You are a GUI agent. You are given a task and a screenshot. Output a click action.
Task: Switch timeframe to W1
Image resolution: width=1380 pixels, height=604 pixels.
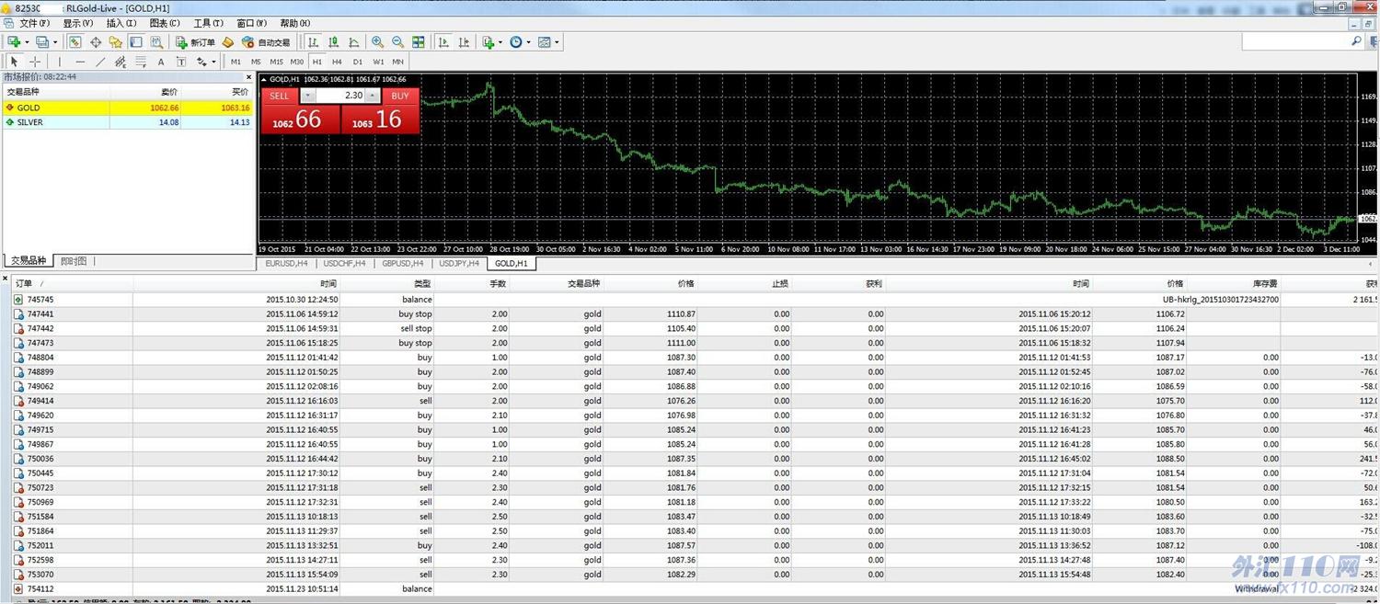point(378,62)
